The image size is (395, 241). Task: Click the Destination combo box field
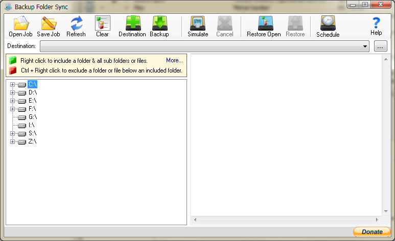tap(204, 46)
